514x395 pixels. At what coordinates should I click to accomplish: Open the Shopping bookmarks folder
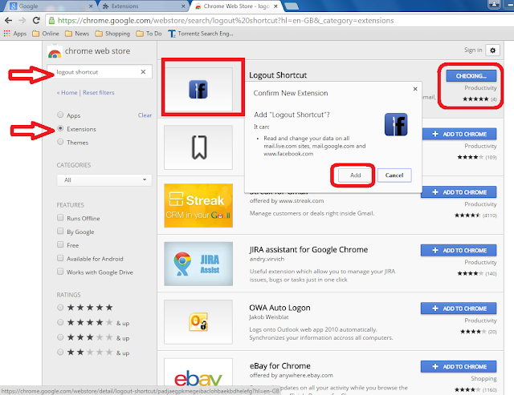click(112, 34)
